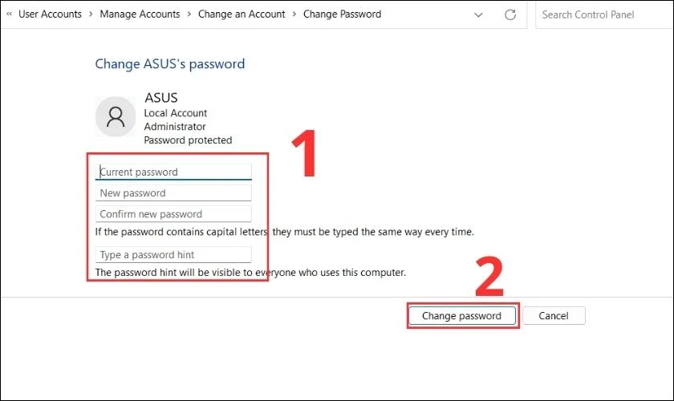The image size is (674, 401).
Task: Select the Confirm new password field
Action: tap(173, 214)
